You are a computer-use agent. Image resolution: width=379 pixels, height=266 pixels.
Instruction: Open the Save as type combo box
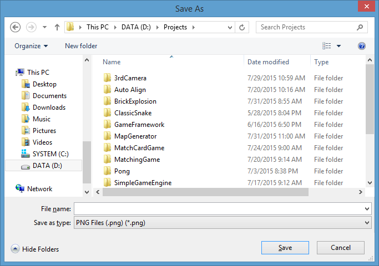click(223, 223)
